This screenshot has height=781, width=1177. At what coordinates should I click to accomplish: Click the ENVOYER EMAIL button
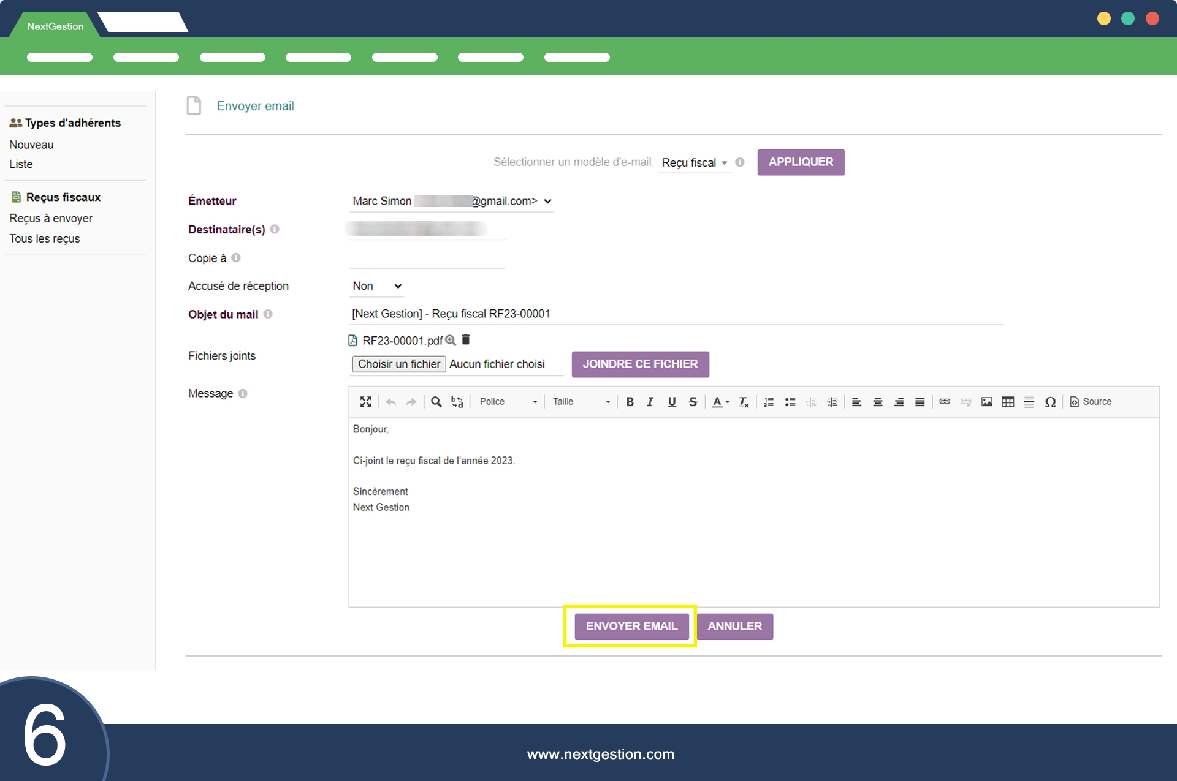[x=631, y=626]
